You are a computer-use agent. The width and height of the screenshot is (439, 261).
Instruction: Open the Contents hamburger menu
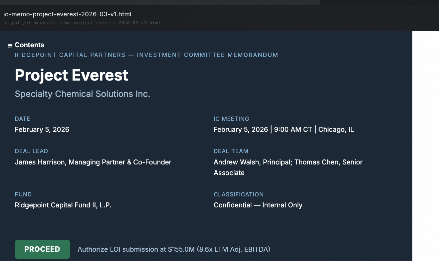[10, 45]
